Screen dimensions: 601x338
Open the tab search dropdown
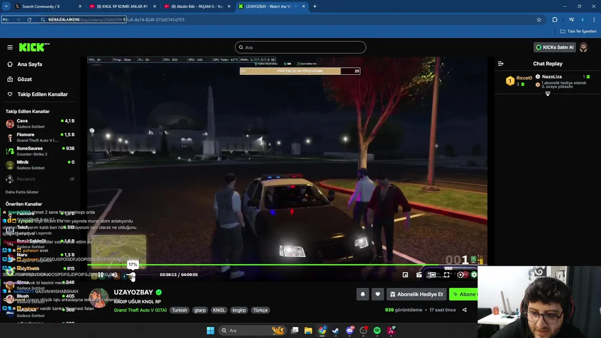tap(6, 7)
